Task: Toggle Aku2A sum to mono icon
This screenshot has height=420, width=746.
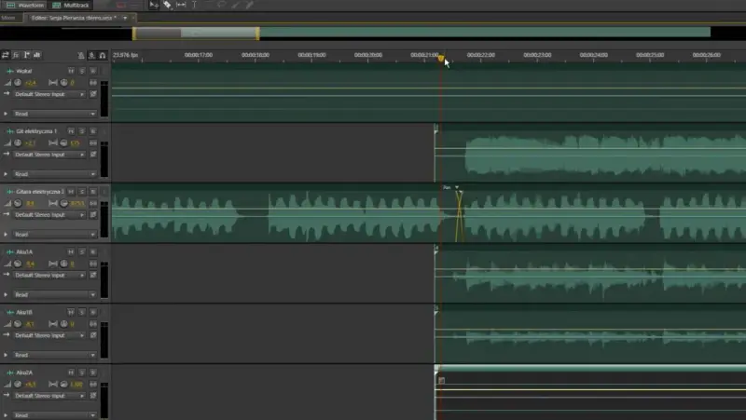Action: tap(93, 385)
